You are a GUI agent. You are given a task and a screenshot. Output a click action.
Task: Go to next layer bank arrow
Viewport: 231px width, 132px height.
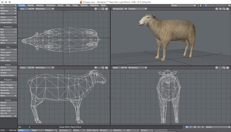tap(200, 5)
